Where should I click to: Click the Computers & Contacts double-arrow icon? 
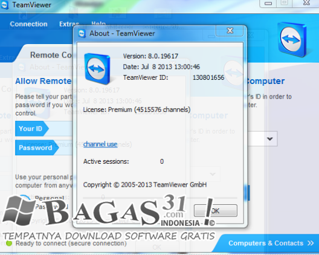click(x=311, y=243)
